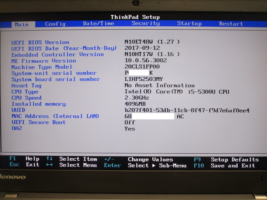This screenshot has width=267, height=200.
Task: Select the Intel Core i5-5300U CPU value
Action: pyautogui.click(x=177, y=92)
